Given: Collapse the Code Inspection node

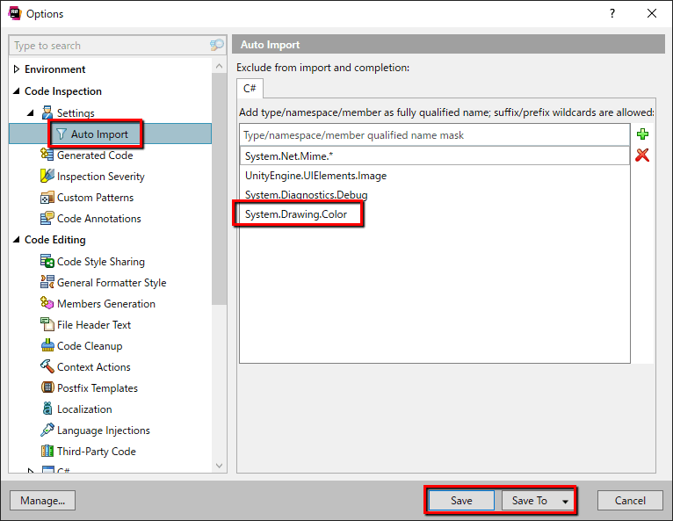Looking at the screenshot, I should point(17,91).
